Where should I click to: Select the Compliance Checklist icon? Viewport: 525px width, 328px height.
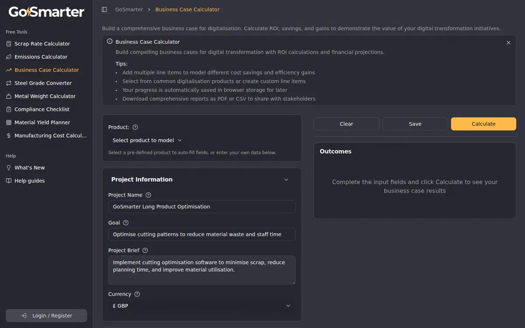tap(8, 109)
